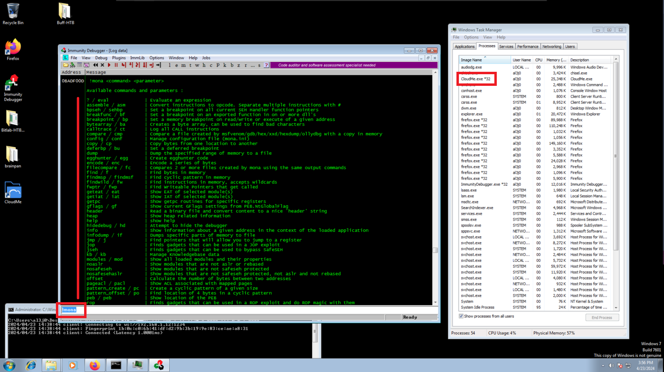Open CPU view with 'c' toolbar letter
664x372 pixels.
tap(211, 65)
